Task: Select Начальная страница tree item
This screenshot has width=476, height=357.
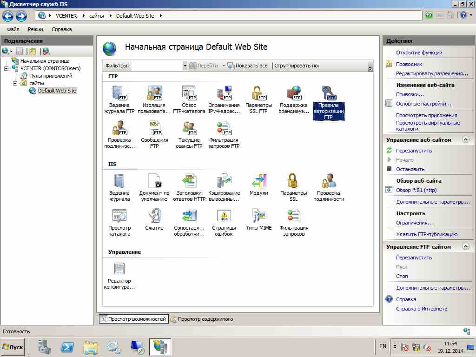Action: pos(45,61)
